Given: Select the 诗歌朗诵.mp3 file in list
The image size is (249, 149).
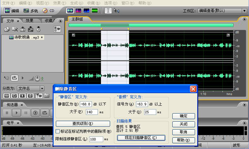Looking at the screenshot, I should point(27,38).
